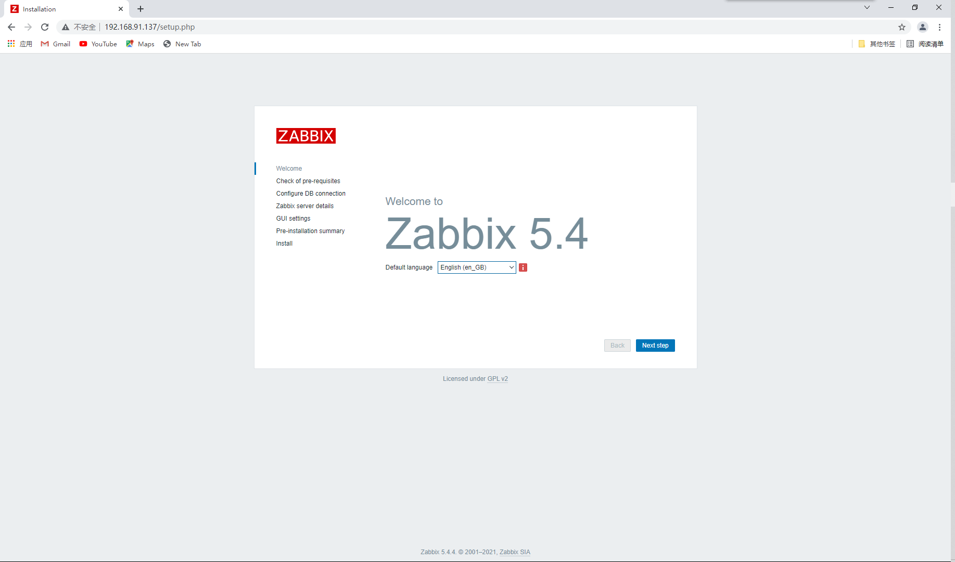Click the browser forward arrow
955x562 pixels.
coord(28,27)
